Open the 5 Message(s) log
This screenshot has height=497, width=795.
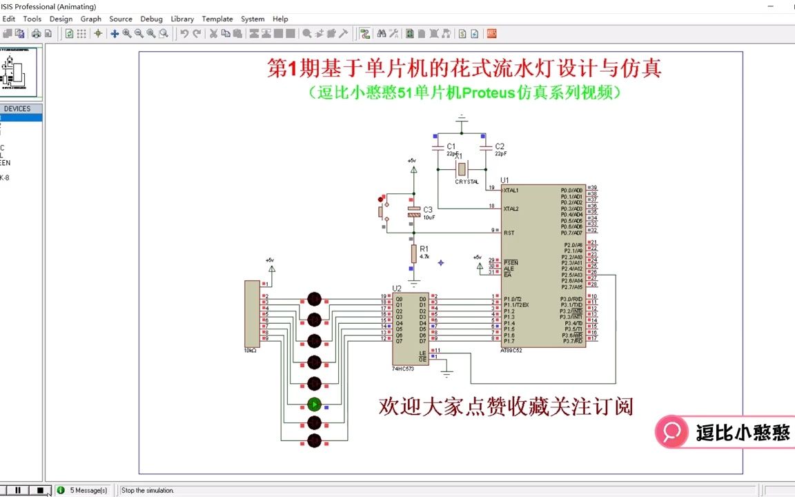click(x=83, y=490)
